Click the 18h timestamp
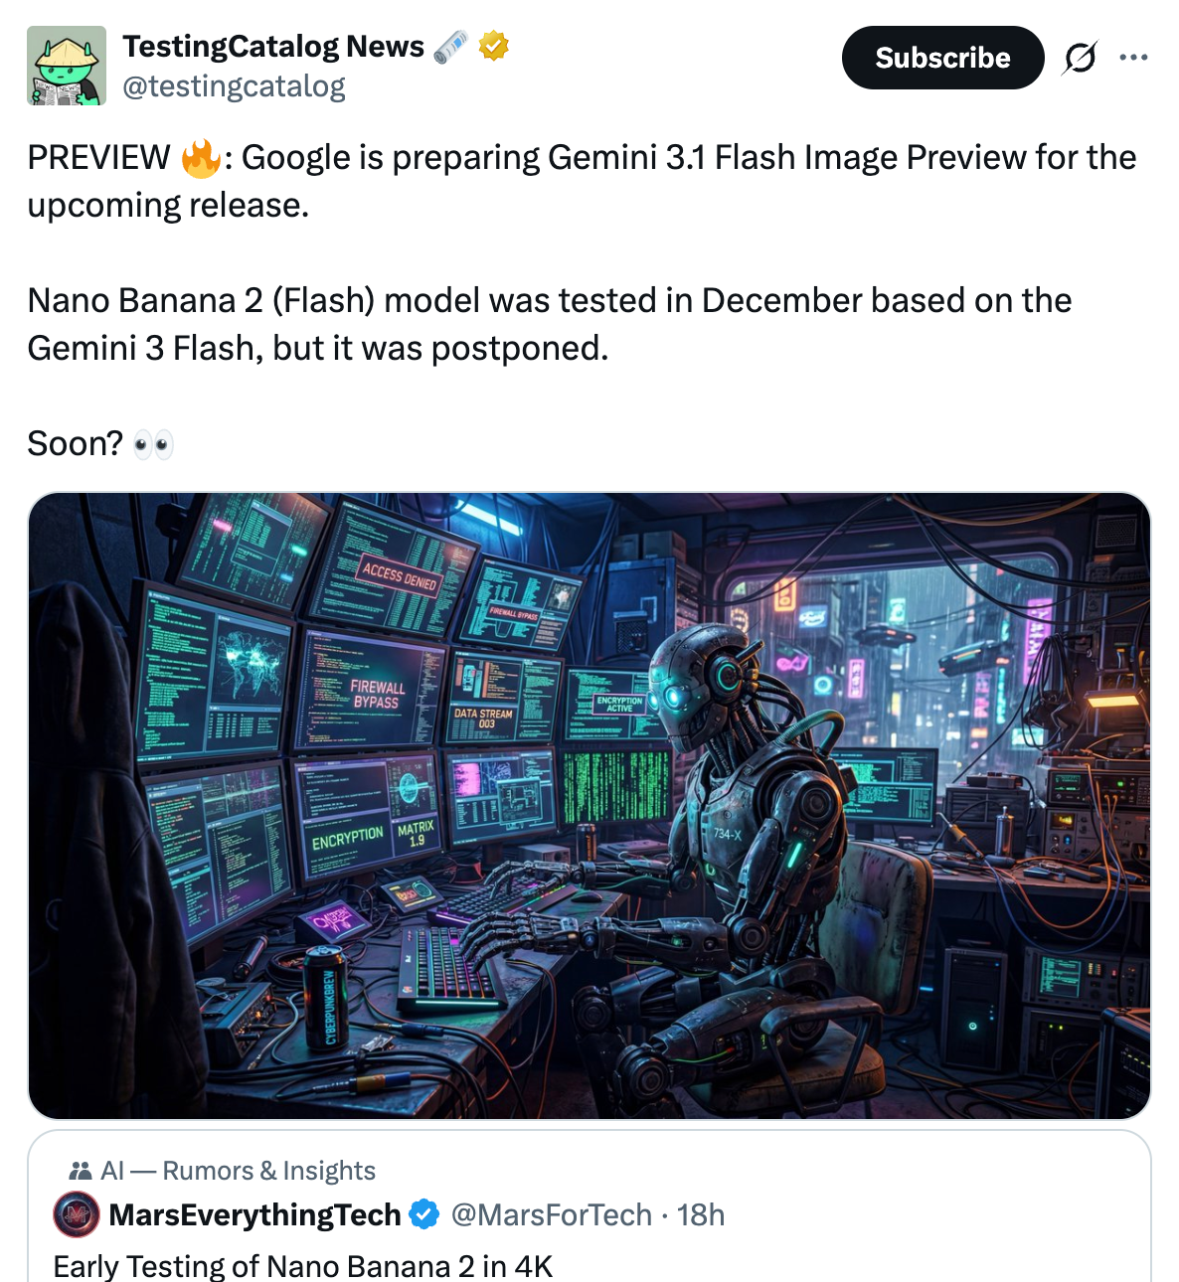Image resolution: width=1179 pixels, height=1282 pixels. pyautogui.click(x=701, y=1214)
